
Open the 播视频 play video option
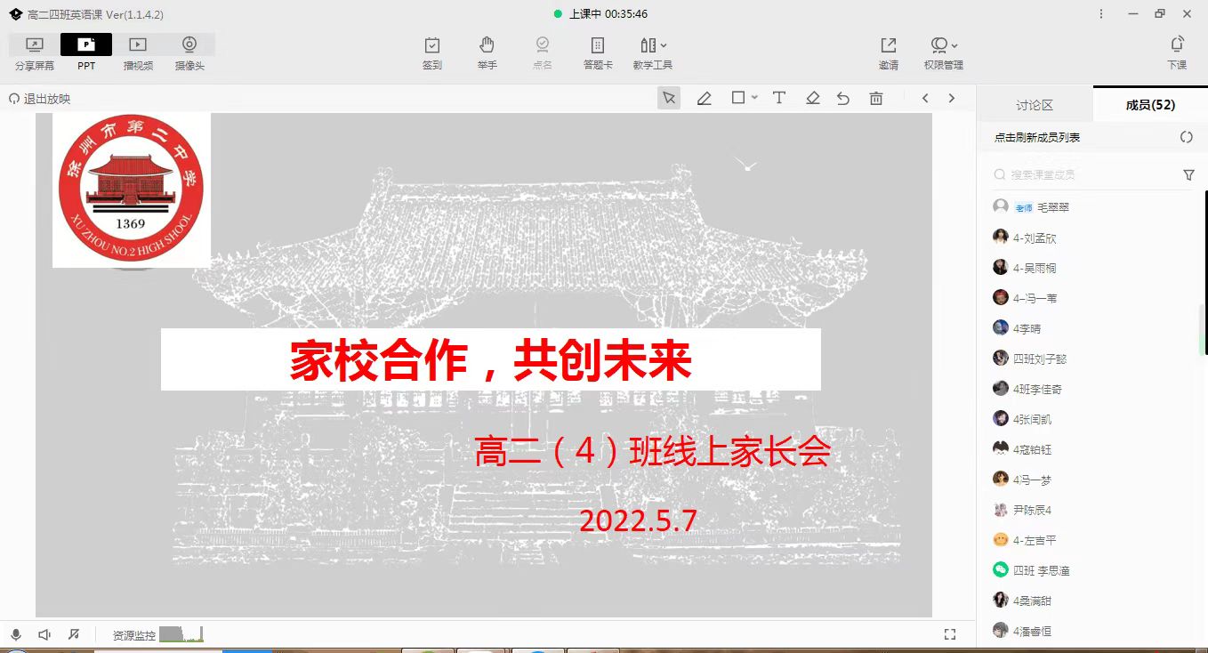[x=138, y=53]
